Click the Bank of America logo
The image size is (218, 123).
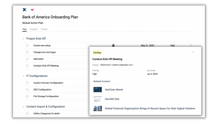click(x=32, y=10)
